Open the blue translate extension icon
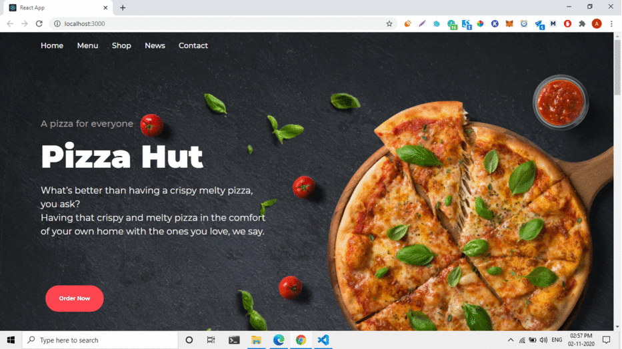 (467, 25)
